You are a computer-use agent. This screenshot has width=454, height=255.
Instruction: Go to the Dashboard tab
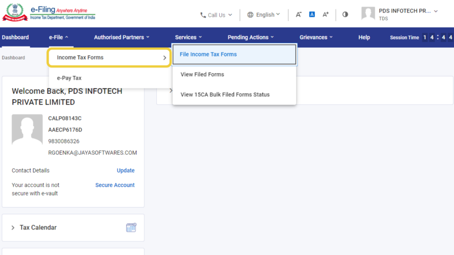pos(15,37)
